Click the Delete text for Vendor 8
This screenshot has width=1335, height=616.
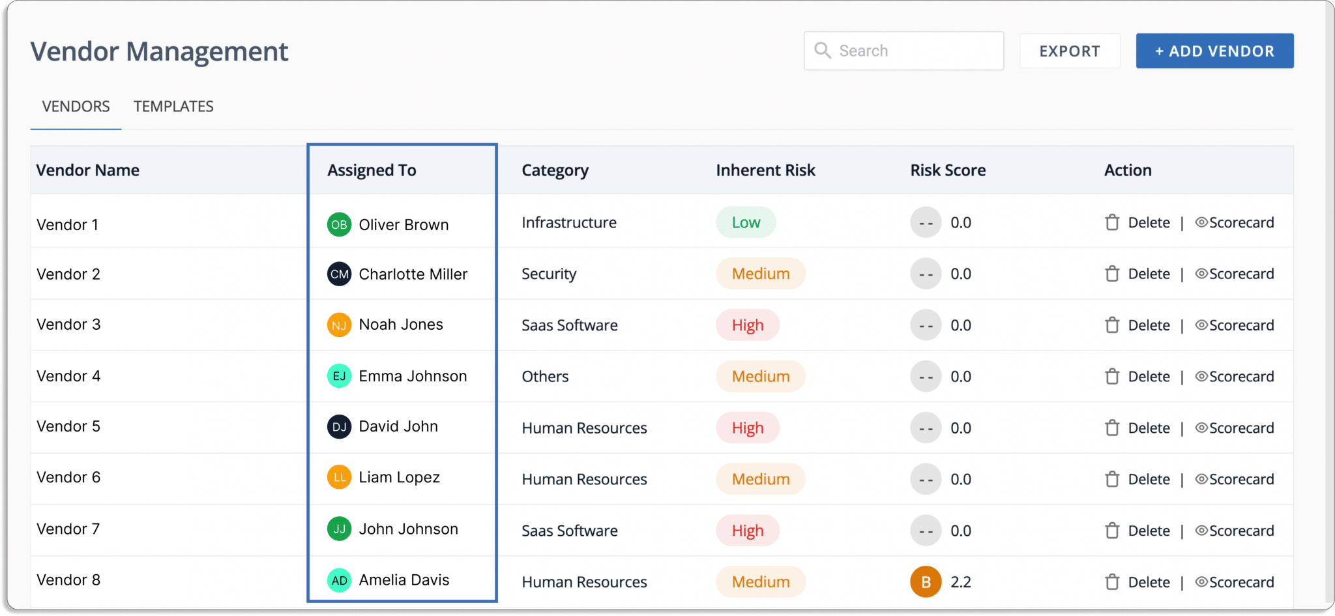tap(1149, 582)
